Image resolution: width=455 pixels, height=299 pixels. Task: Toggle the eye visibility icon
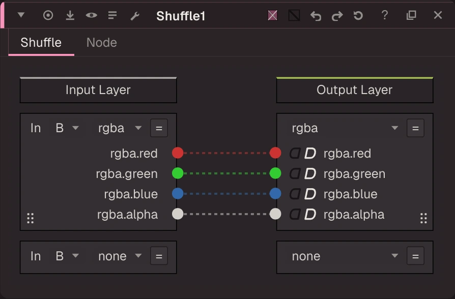[x=92, y=15]
